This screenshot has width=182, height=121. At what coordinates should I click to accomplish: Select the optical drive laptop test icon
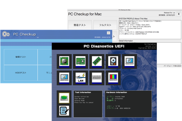tap(130, 61)
